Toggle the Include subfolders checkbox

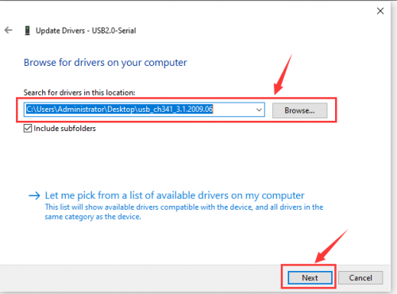coord(28,129)
